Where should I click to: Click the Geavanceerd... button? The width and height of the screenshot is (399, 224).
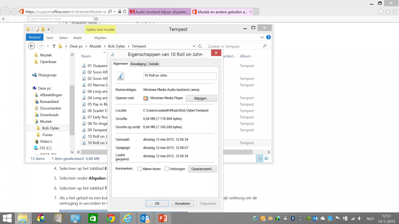click(x=202, y=169)
